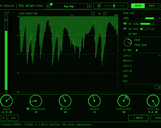Click the LUFS-M readout label
Viewport: 161px width, 128px height.
(127, 71)
